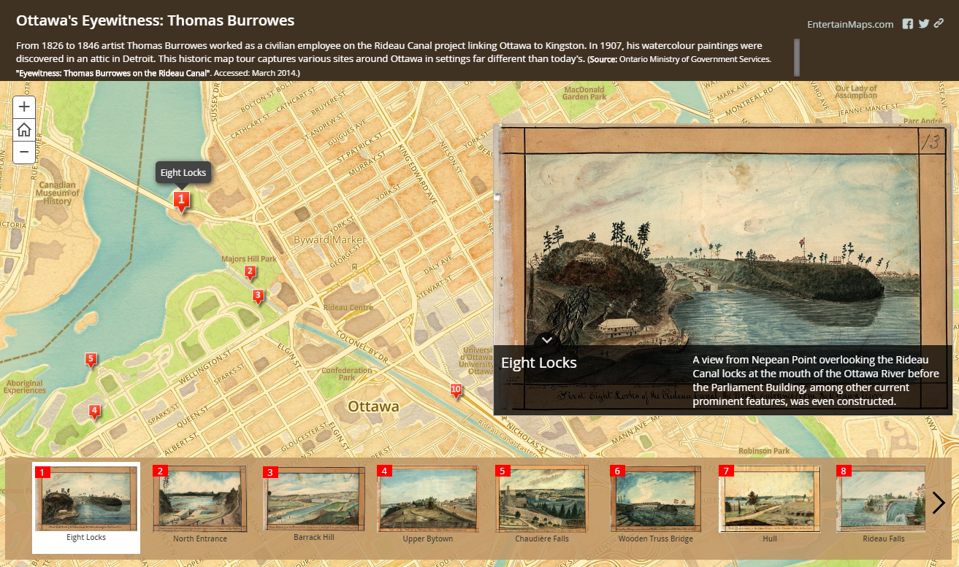Open the Wooden Truss Bridge thumbnail
This screenshot has height=567, width=959.
click(x=656, y=505)
